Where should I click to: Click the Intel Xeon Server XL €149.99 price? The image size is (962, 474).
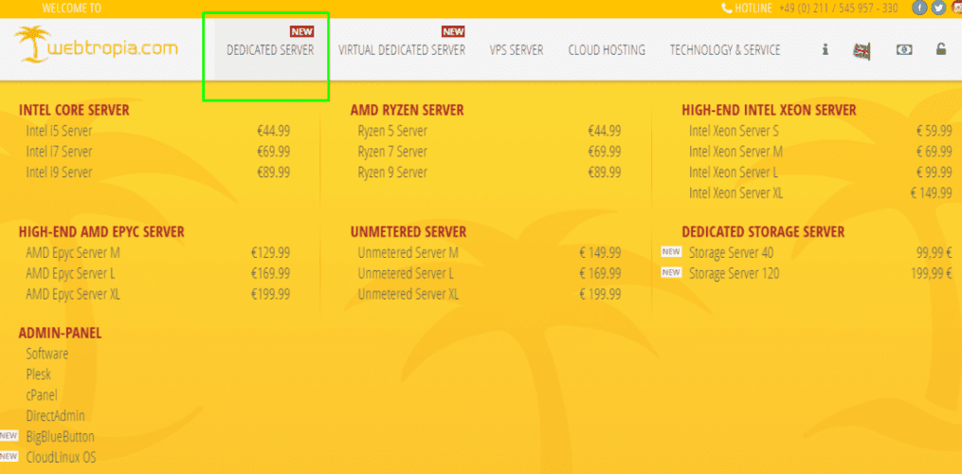932,193
